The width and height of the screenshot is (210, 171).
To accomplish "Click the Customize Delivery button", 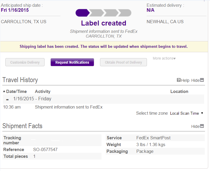I will point(25,62).
